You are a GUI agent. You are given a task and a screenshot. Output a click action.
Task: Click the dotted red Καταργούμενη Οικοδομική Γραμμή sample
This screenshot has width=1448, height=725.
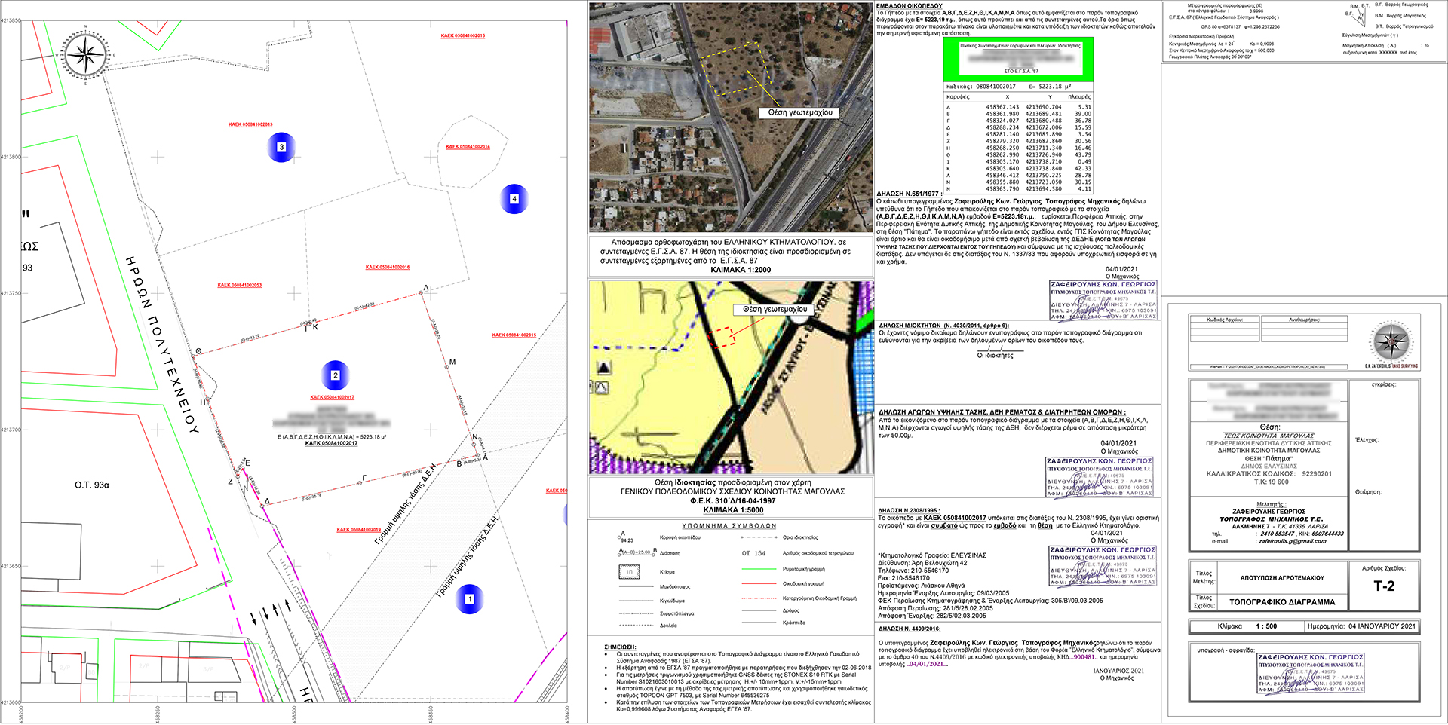(x=759, y=598)
